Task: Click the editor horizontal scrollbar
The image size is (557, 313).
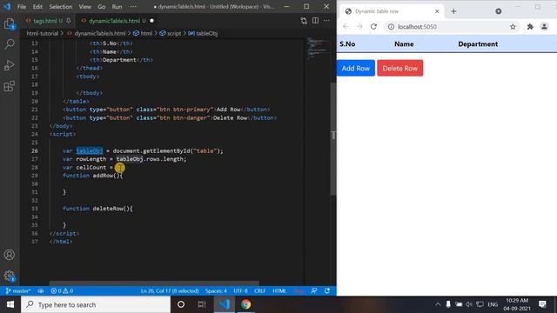Action: pos(154,283)
